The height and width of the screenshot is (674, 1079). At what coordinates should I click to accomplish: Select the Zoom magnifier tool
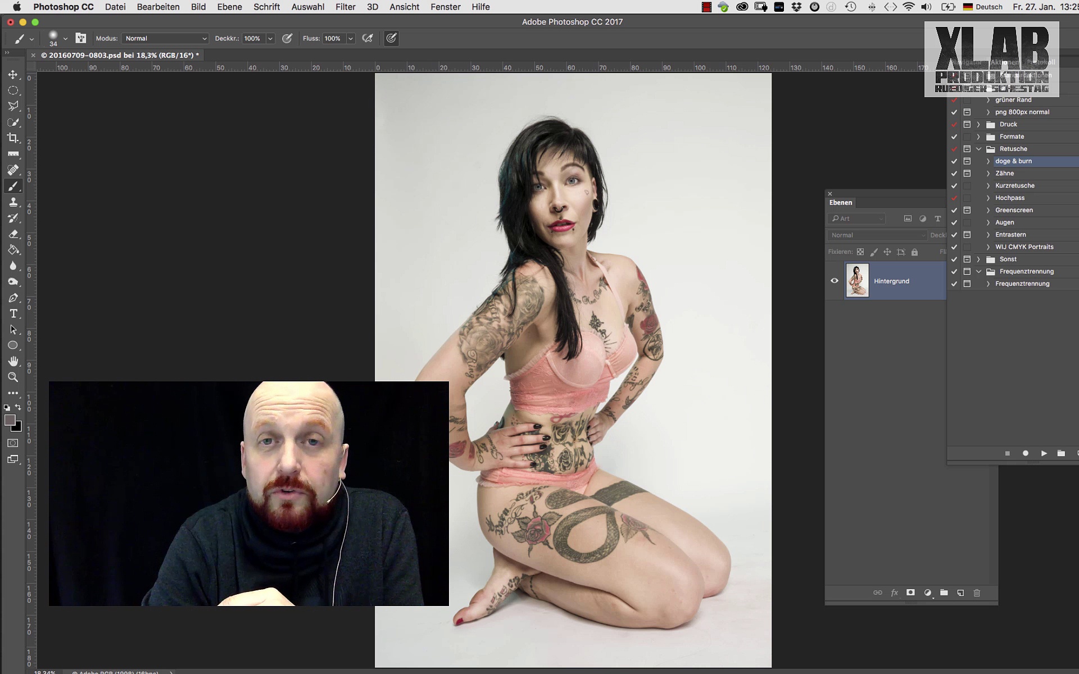(x=13, y=377)
